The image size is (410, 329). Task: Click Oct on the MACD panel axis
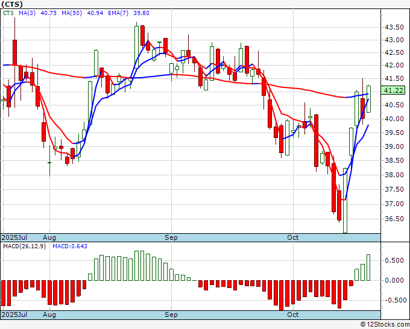292,315
